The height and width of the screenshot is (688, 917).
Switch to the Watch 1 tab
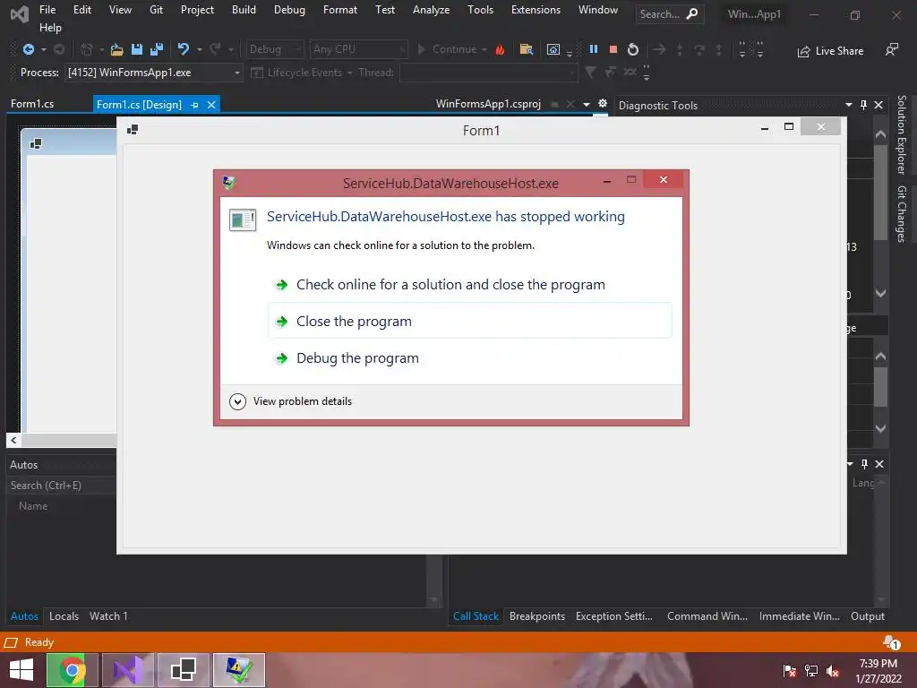pos(108,616)
